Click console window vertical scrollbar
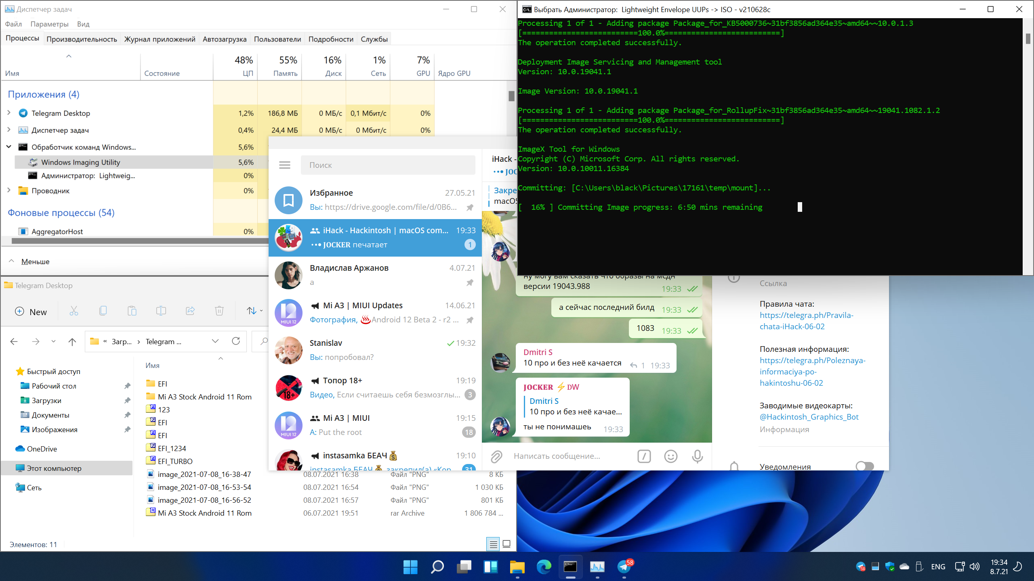This screenshot has width=1034, height=581. (1028, 38)
